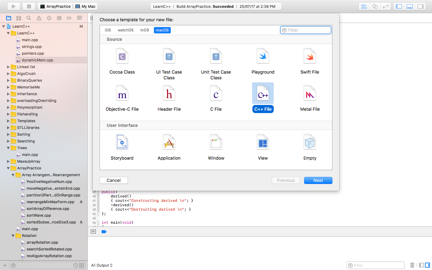Open the Issue navigator

[x=39, y=18]
